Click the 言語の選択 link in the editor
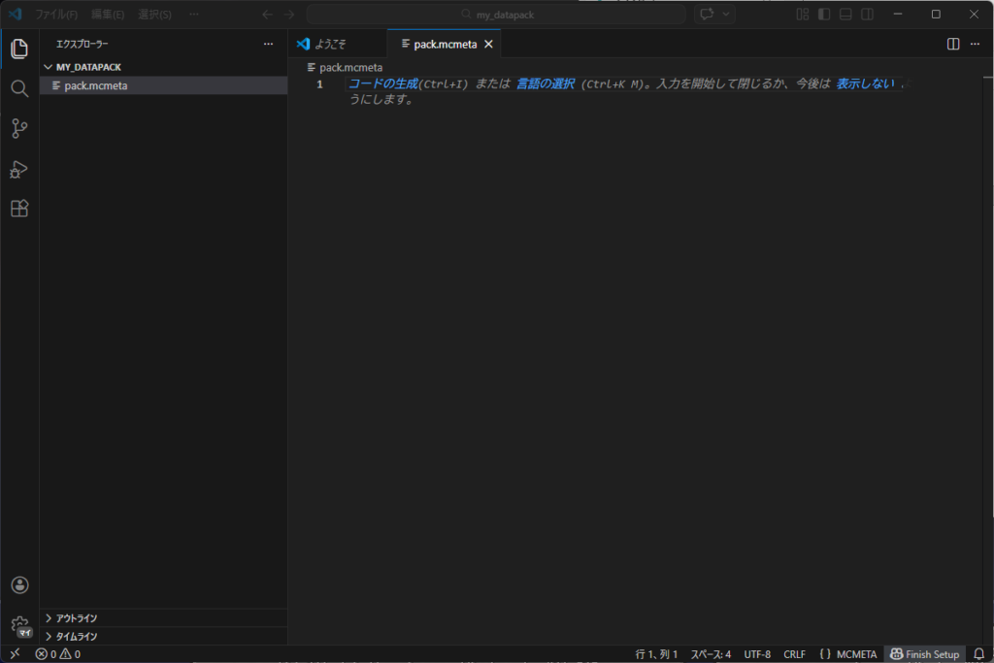994x663 pixels. coord(544,83)
